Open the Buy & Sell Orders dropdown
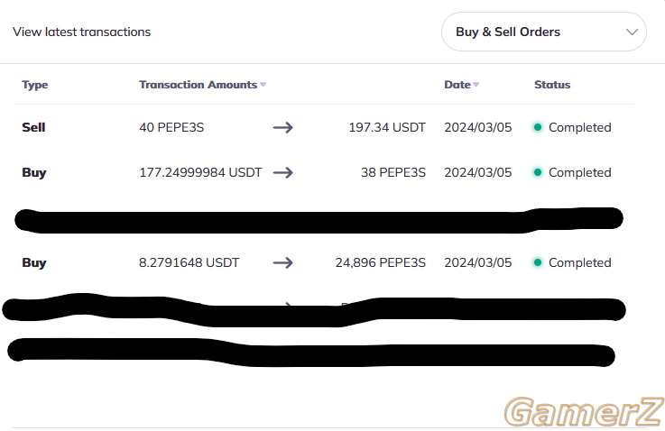 coord(544,32)
